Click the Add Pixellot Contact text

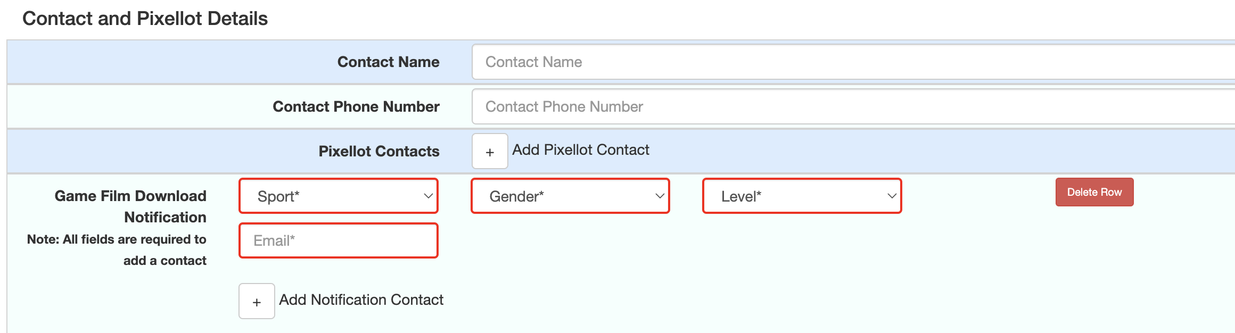(x=581, y=150)
